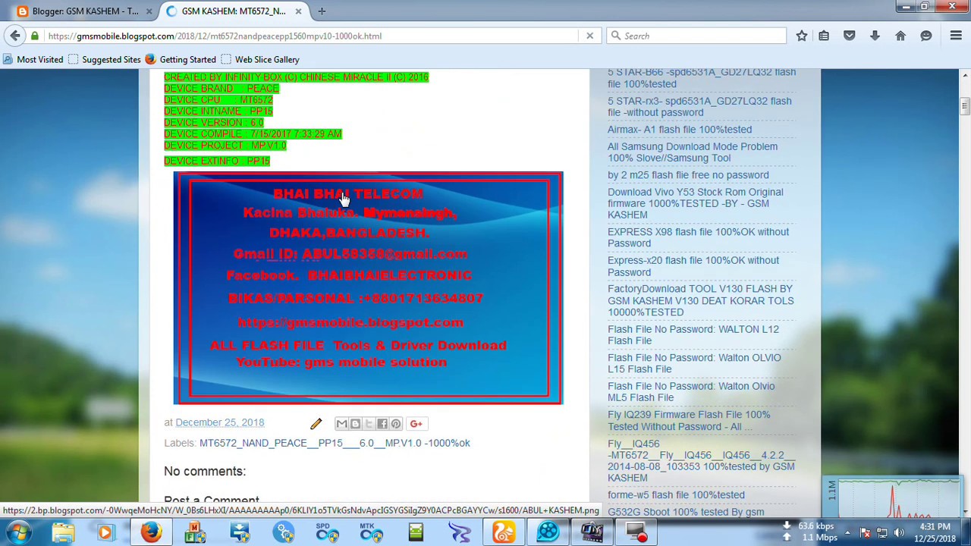Stop loading the page with the X button
The image size is (971, 546).
coord(589,36)
